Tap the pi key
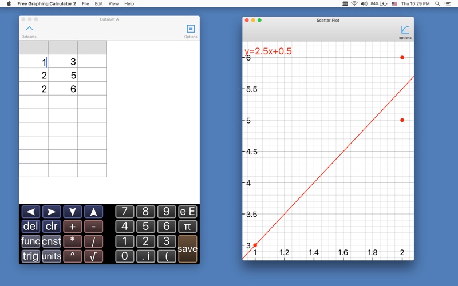The height and width of the screenshot is (286, 458). point(188,226)
